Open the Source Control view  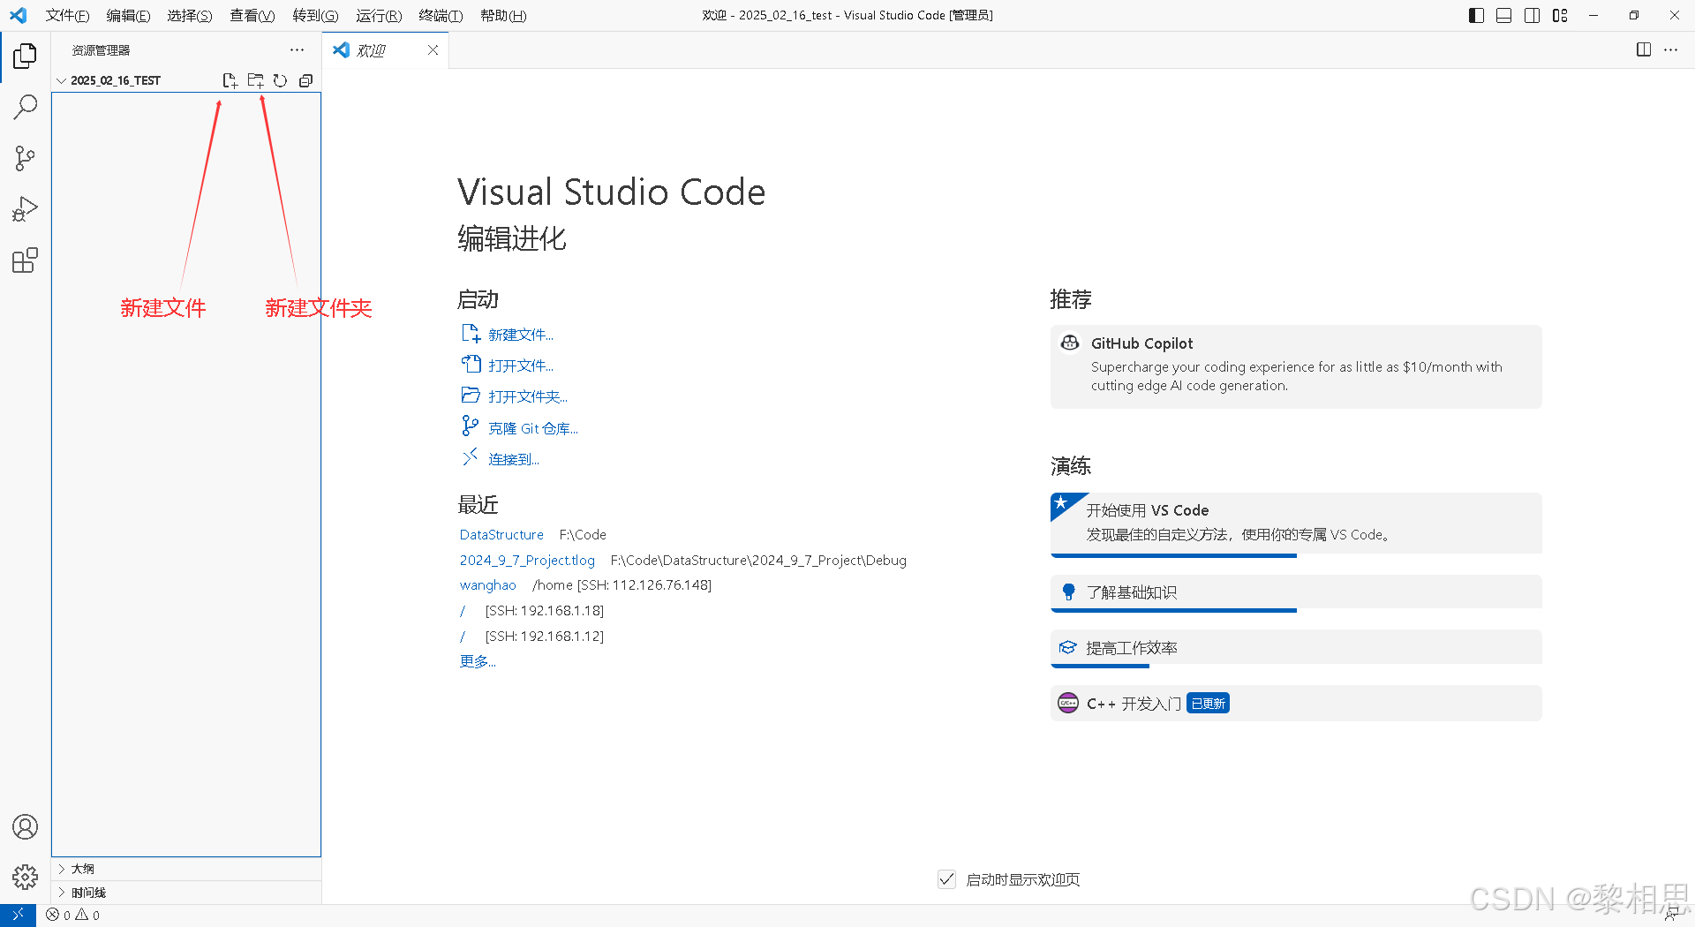point(25,159)
